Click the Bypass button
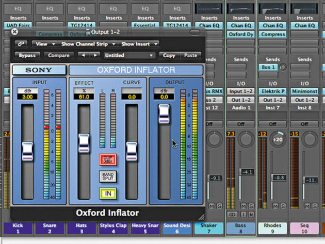This screenshot has height=244, width=325. [x=27, y=55]
